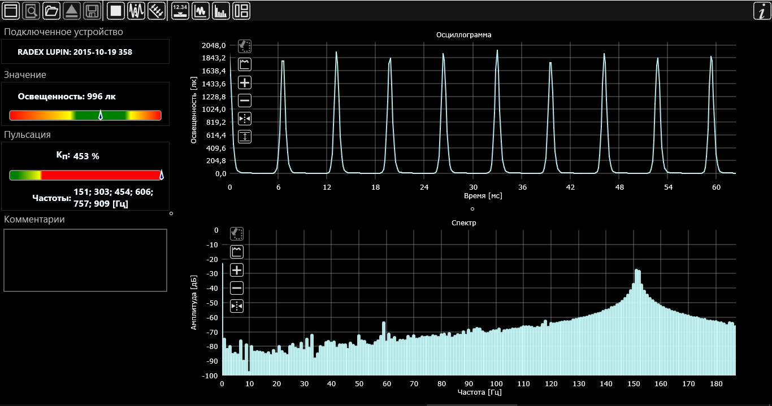Click the Kп: 453 % pulsation value
This screenshot has width=772, height=406.
click(x=78, y=156)
